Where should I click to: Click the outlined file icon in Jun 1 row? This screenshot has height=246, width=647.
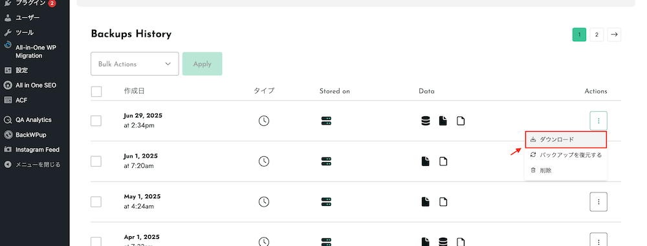click(443, 161)
